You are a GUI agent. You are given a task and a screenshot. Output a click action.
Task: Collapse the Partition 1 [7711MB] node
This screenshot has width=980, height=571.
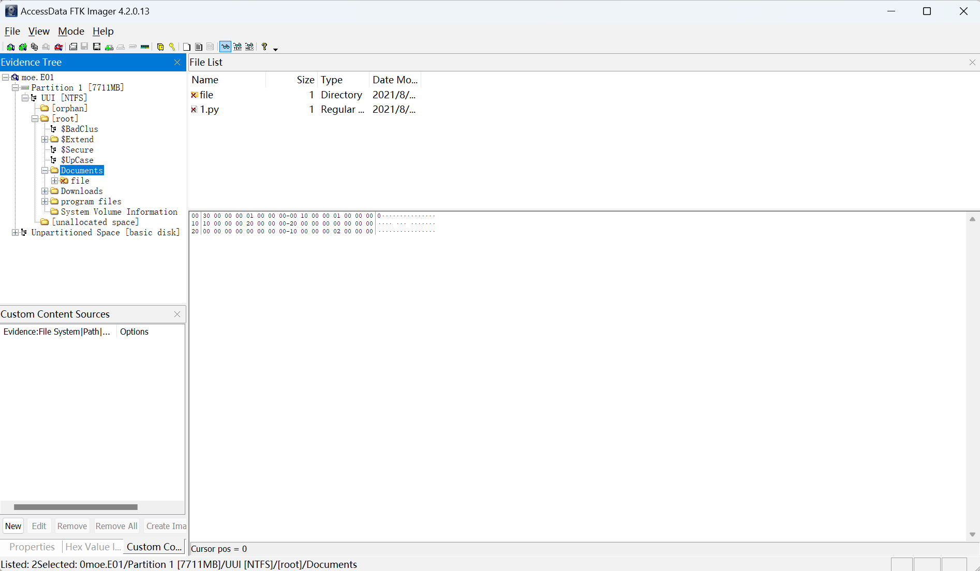point(15,87)
